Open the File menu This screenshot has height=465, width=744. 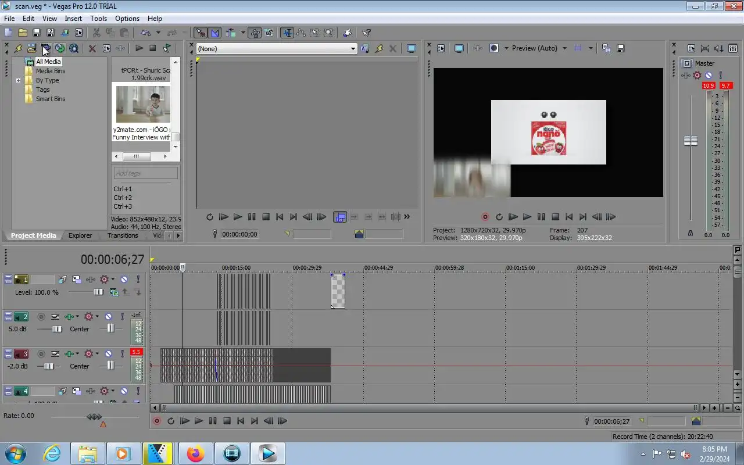tap(9, 19)
